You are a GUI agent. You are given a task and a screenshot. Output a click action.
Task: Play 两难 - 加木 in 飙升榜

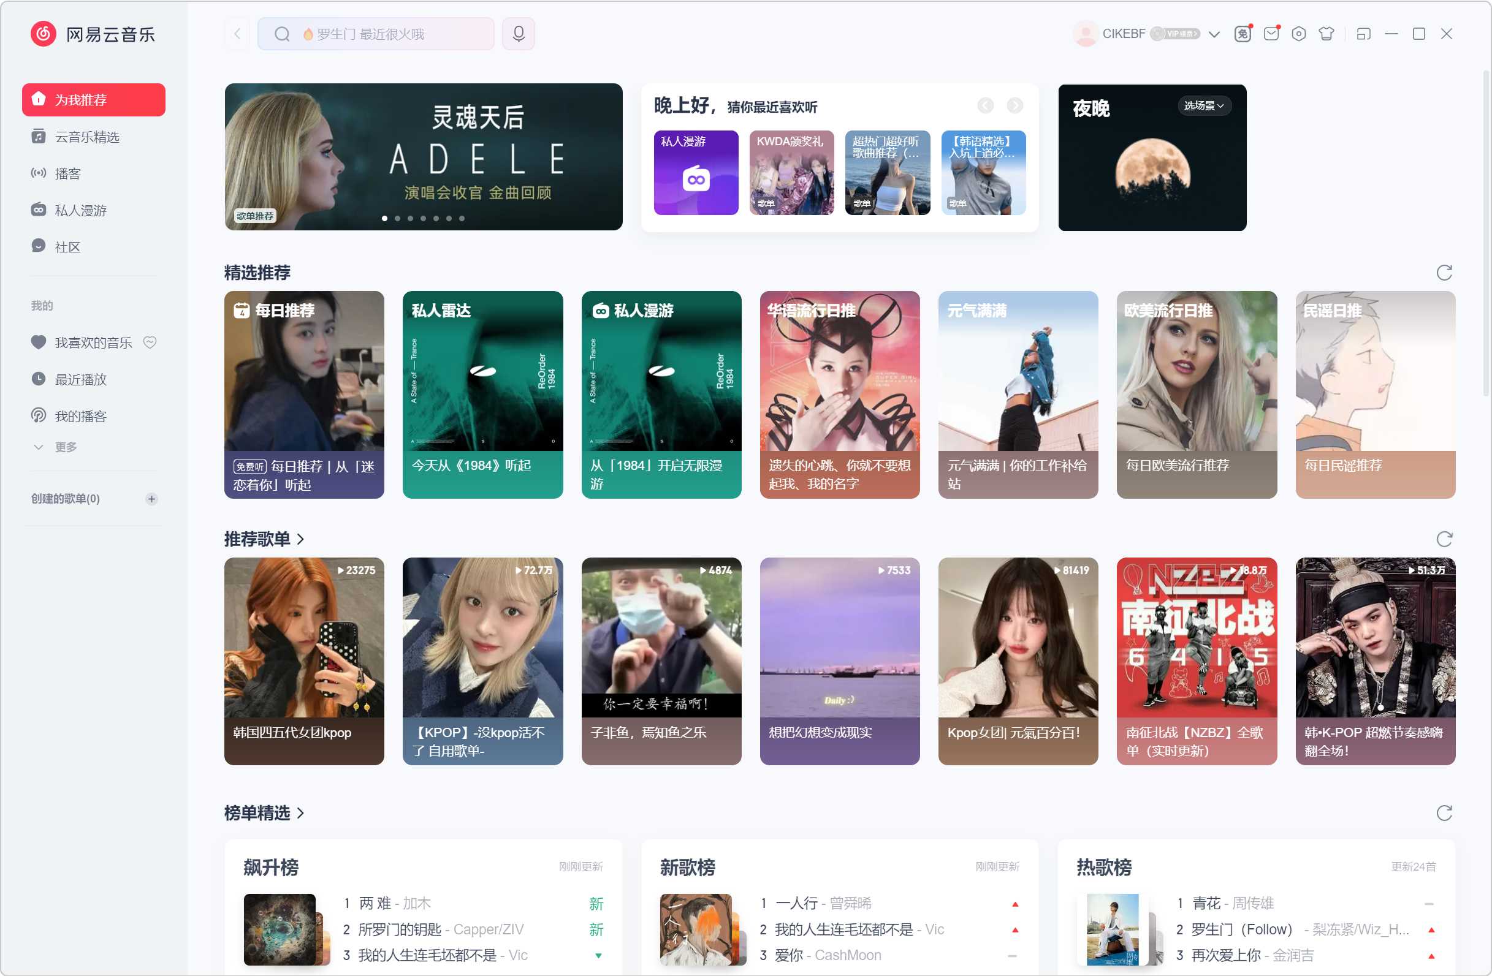(x=473, y=902)
